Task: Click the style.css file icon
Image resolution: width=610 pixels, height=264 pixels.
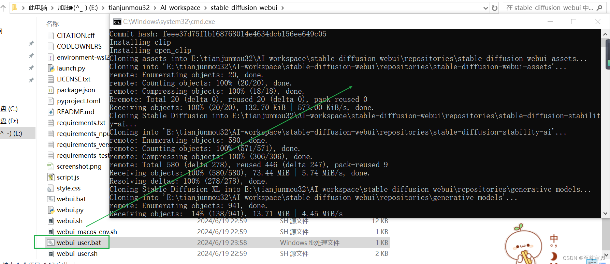Action: (50, 188)
